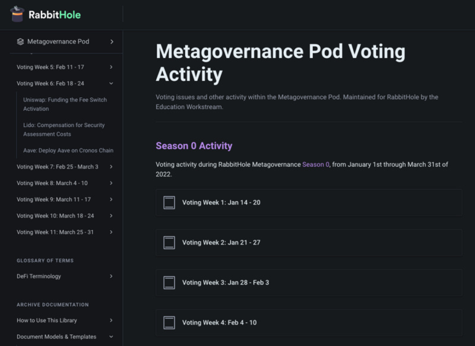Click the Season 0 Activity heading link
This screenshot has height=346, width=475.
pyautogui.click(x=194, y=146)
